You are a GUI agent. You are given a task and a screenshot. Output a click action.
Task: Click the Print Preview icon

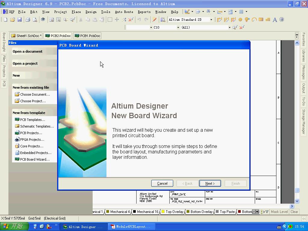click(x=35, y=20)
